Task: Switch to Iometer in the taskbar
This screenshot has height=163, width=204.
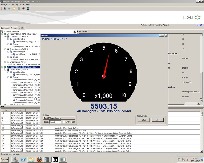Action: 55,160
